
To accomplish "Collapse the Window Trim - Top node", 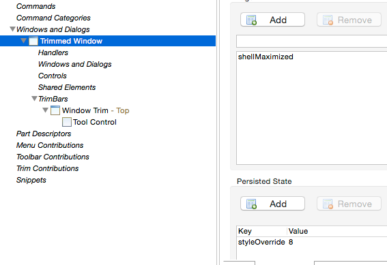I will [45, 110].
